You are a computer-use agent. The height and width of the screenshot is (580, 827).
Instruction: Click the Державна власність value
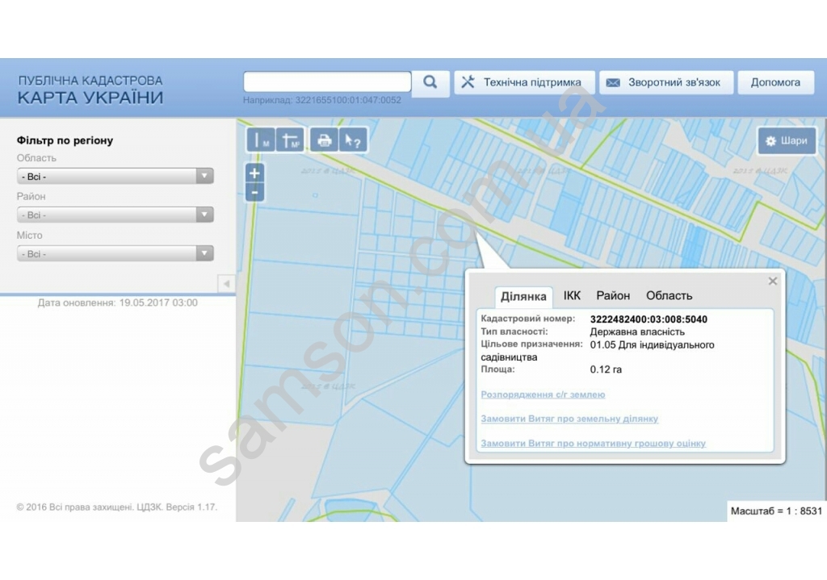click(637, 332)
